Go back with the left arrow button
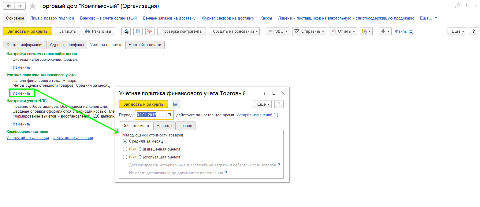Viewport: 480px width, 207px height. [9, 6]
